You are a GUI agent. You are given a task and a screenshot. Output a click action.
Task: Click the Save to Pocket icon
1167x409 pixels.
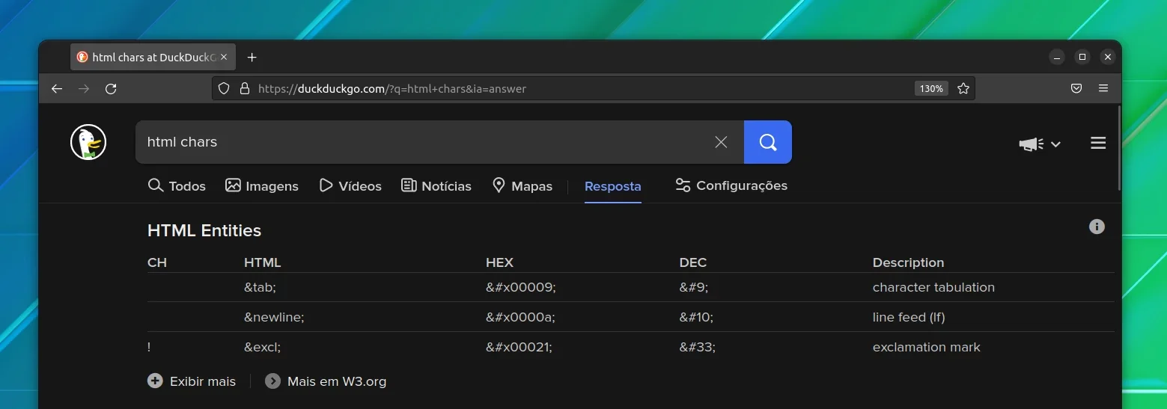pos(1076,88)
